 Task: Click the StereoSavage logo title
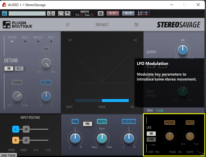(178, 25)
